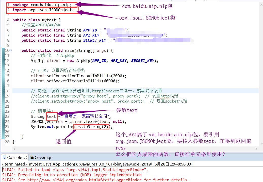Click the terminated mytest console status line

tap(97, 164)
